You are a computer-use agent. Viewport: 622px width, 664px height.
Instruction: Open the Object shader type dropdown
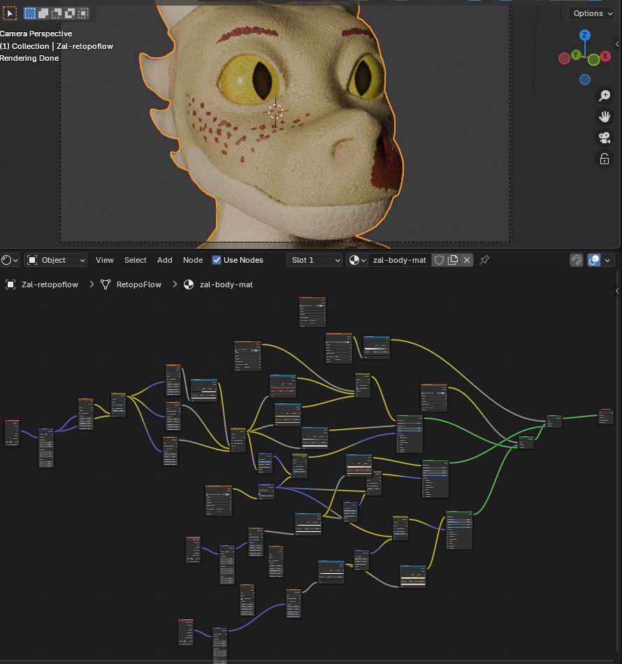point(56,260)
